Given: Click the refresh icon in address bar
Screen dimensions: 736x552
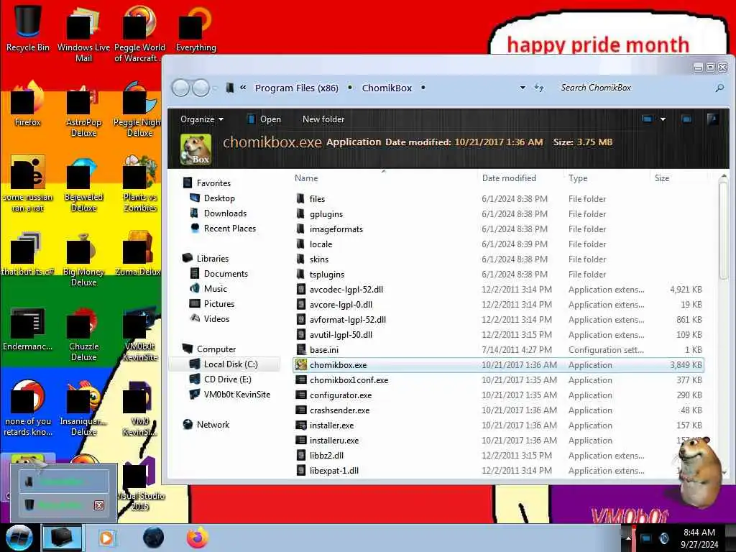Looking at the screenshot, I should (x=539, y=88).
